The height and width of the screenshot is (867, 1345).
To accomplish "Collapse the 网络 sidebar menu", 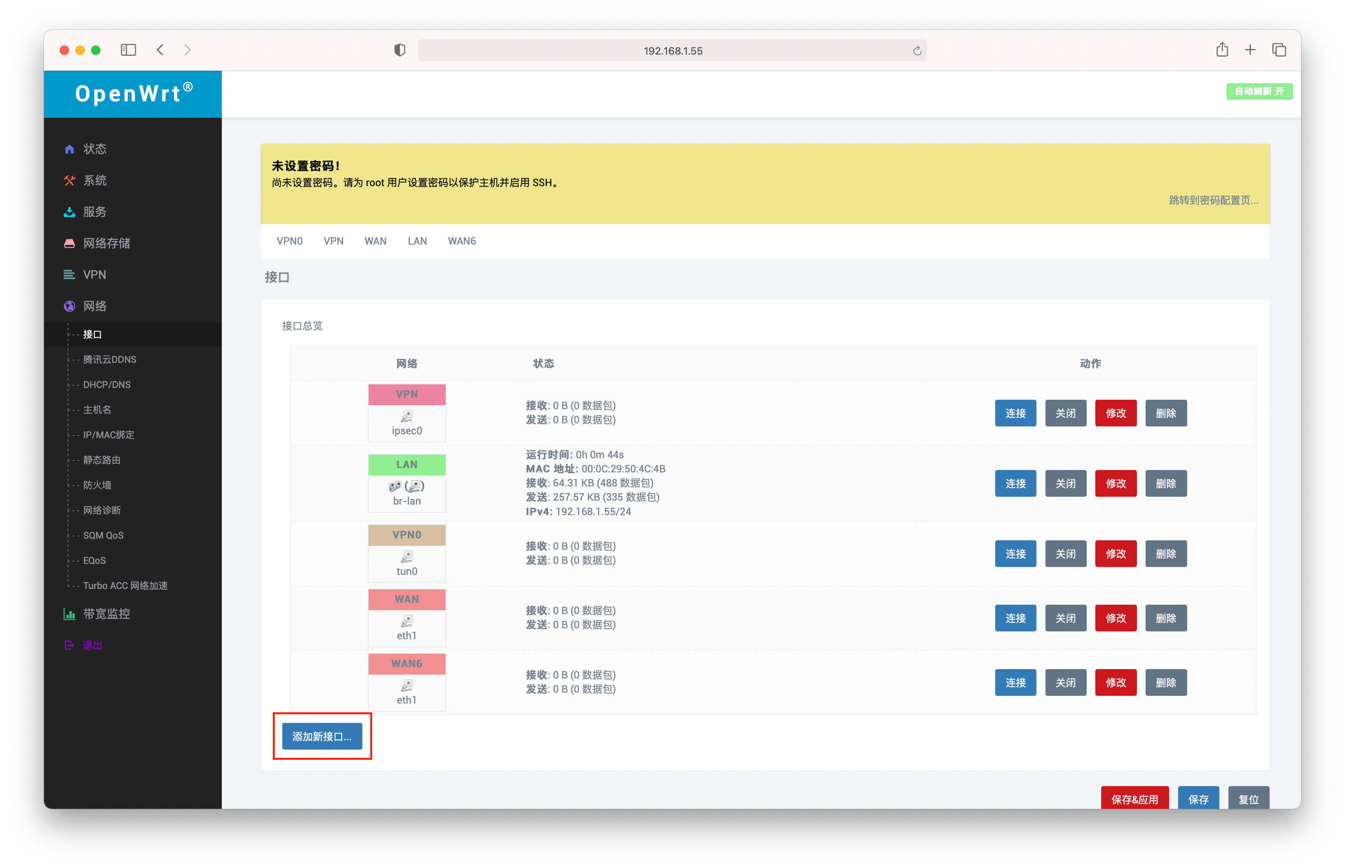I will coord(95,306).
